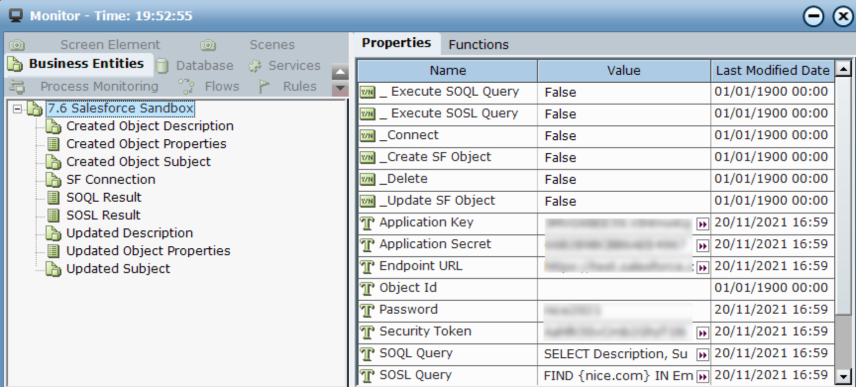Click the Created Object Description entity icon

point(53,126)
